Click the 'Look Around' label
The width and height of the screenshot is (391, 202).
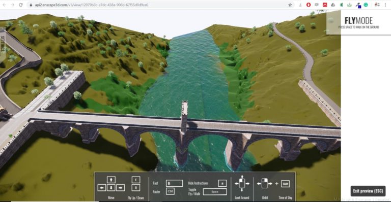pos(242,198)
